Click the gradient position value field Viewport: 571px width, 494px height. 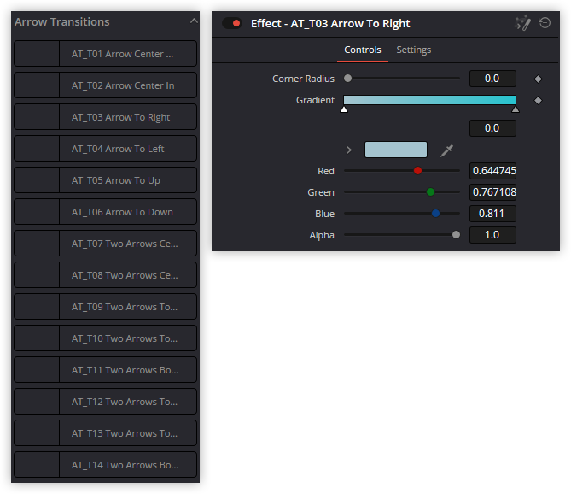pyautogui.click(x=492, y=128)
